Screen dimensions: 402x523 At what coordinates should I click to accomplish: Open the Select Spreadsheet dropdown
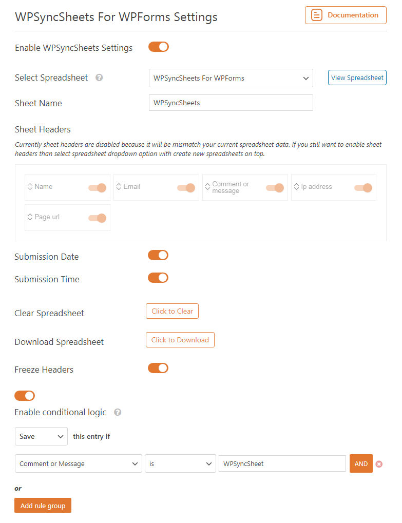coord(231,78)
